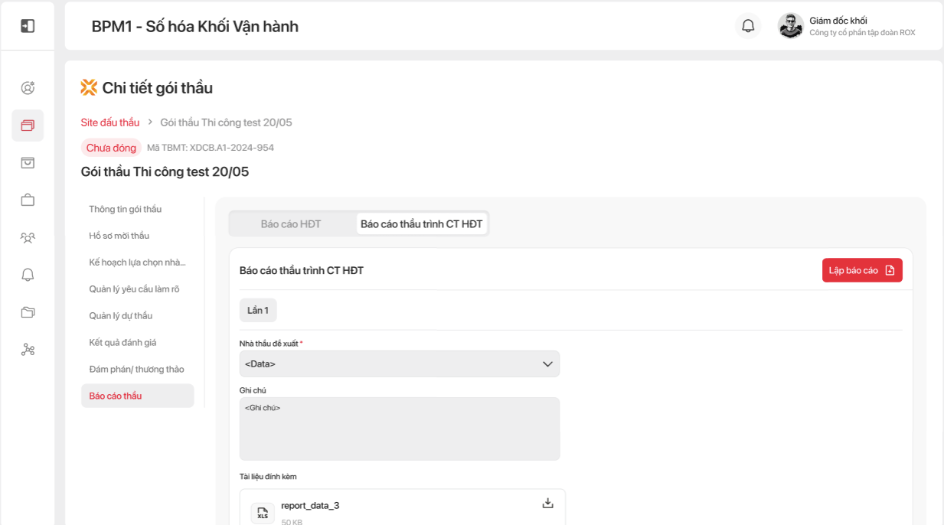Viewport: 944px width, 525px height.
Task: Go to "Kết quả đánh giá" section
Action: (122, 342)
